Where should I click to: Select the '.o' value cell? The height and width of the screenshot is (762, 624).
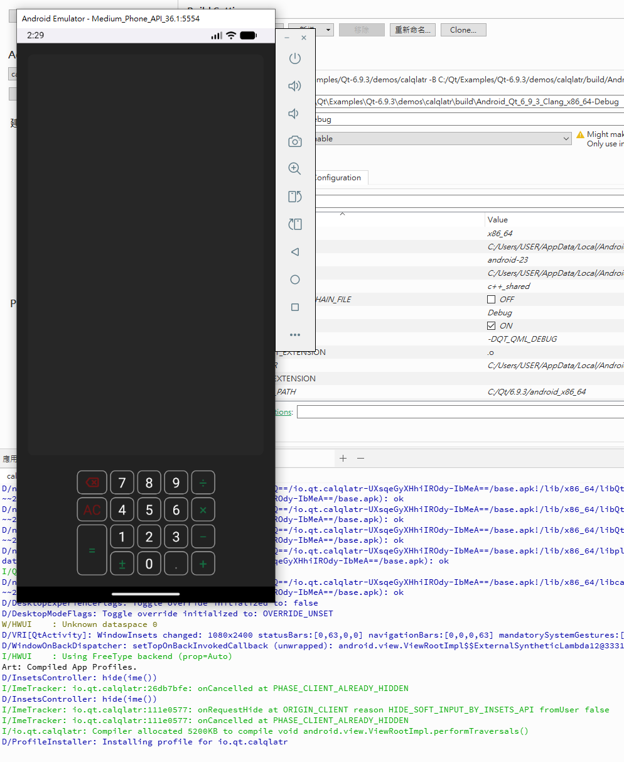[490, 352]
